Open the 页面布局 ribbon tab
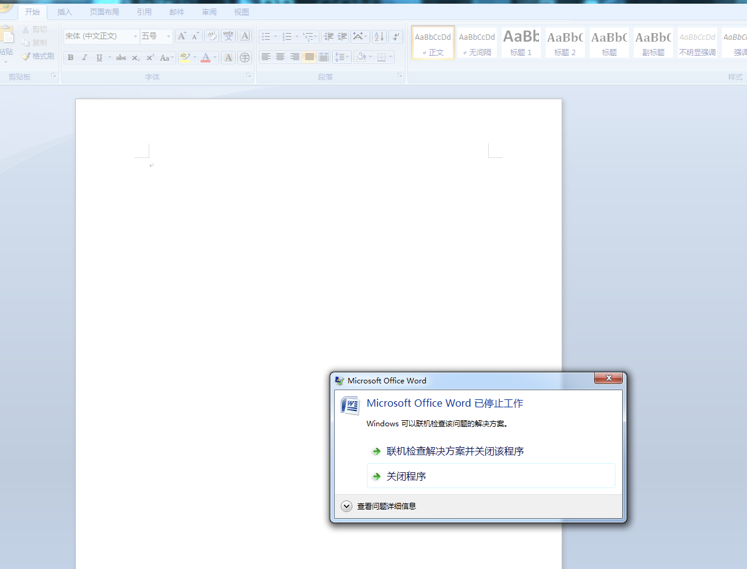Image resolution: width=747 pixels, height=569 pixels. [x=104, y=12]
